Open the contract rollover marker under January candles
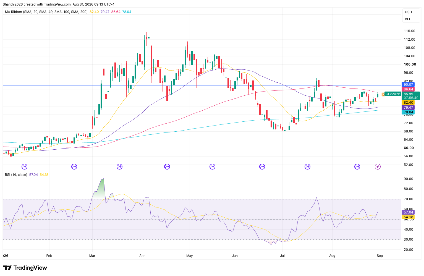 tap(24, 166)
